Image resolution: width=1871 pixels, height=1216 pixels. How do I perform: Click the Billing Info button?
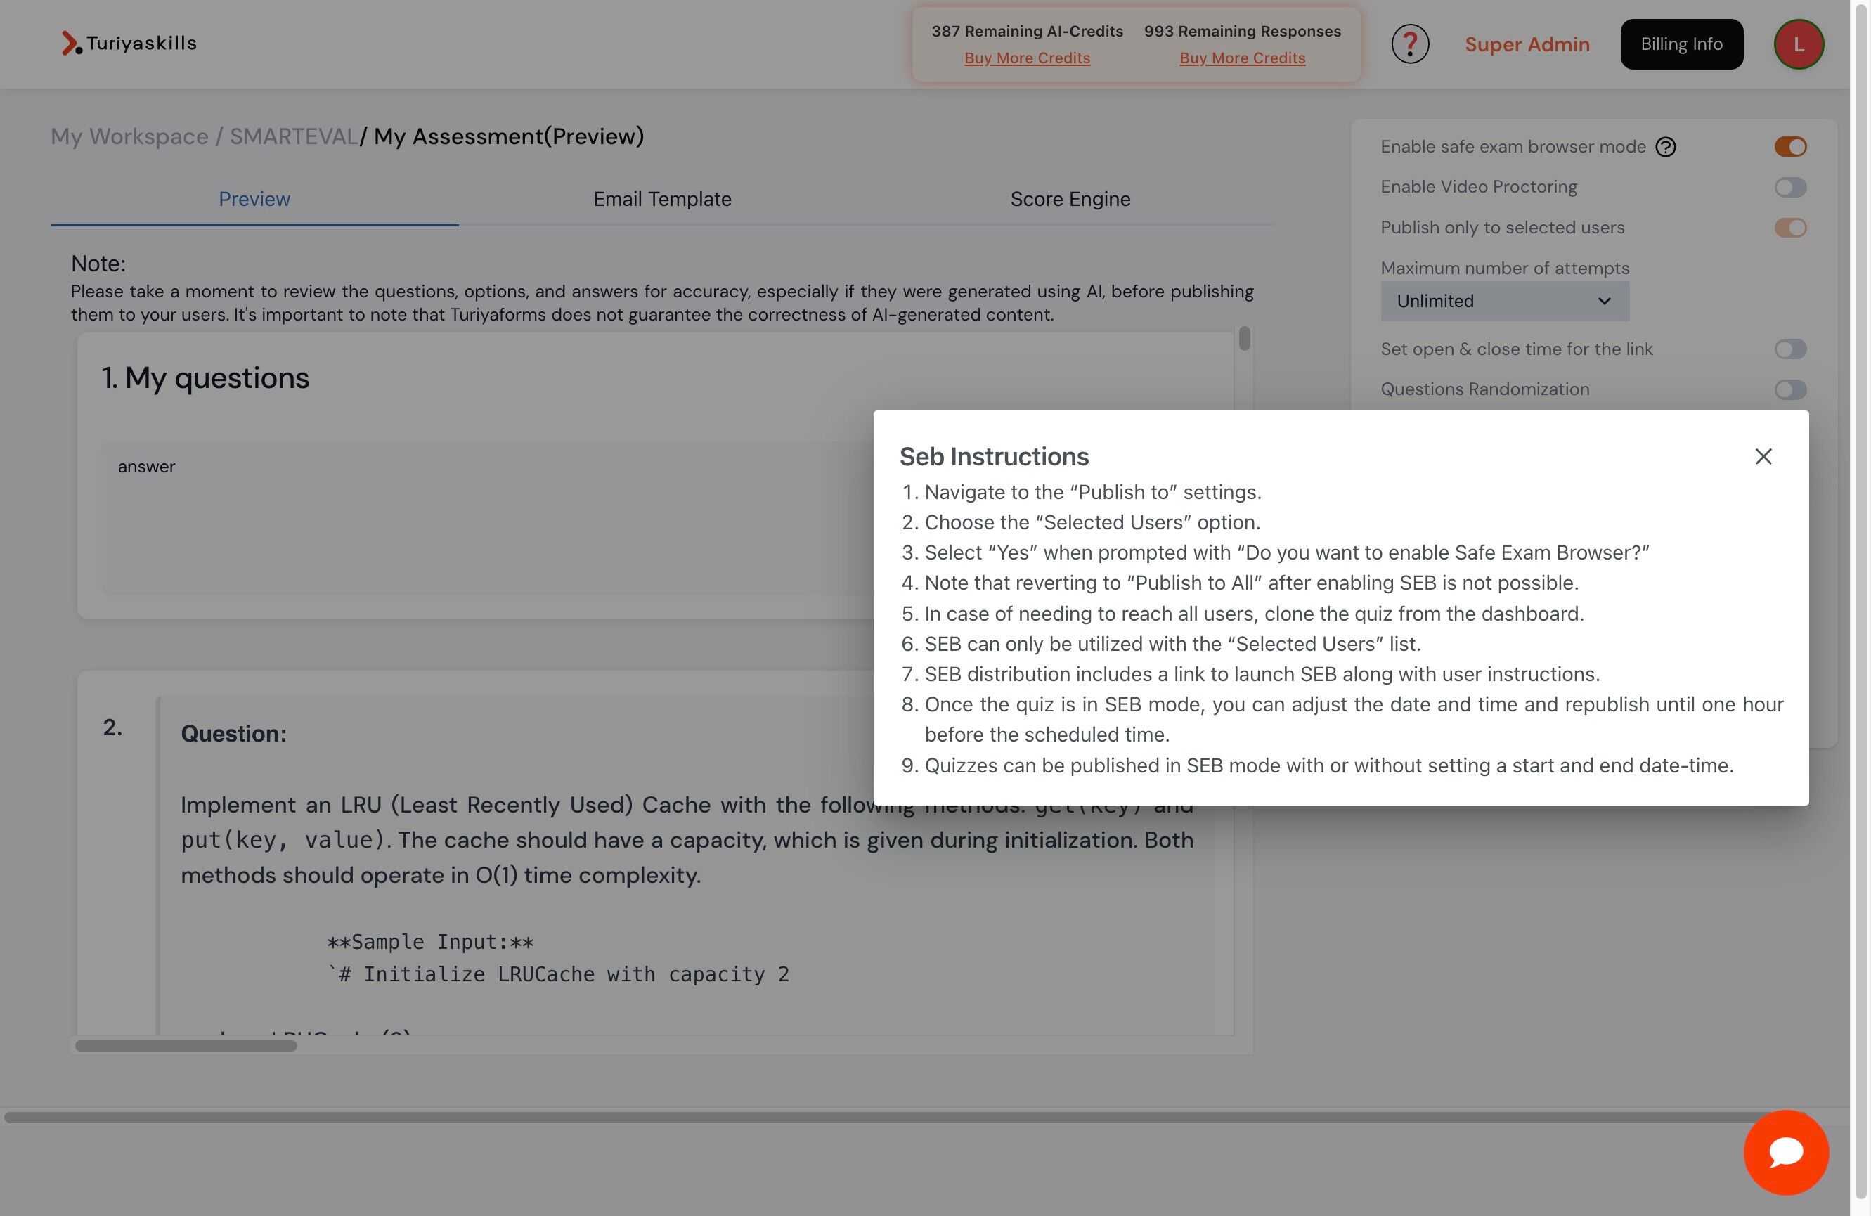(x=1681, y=44)
